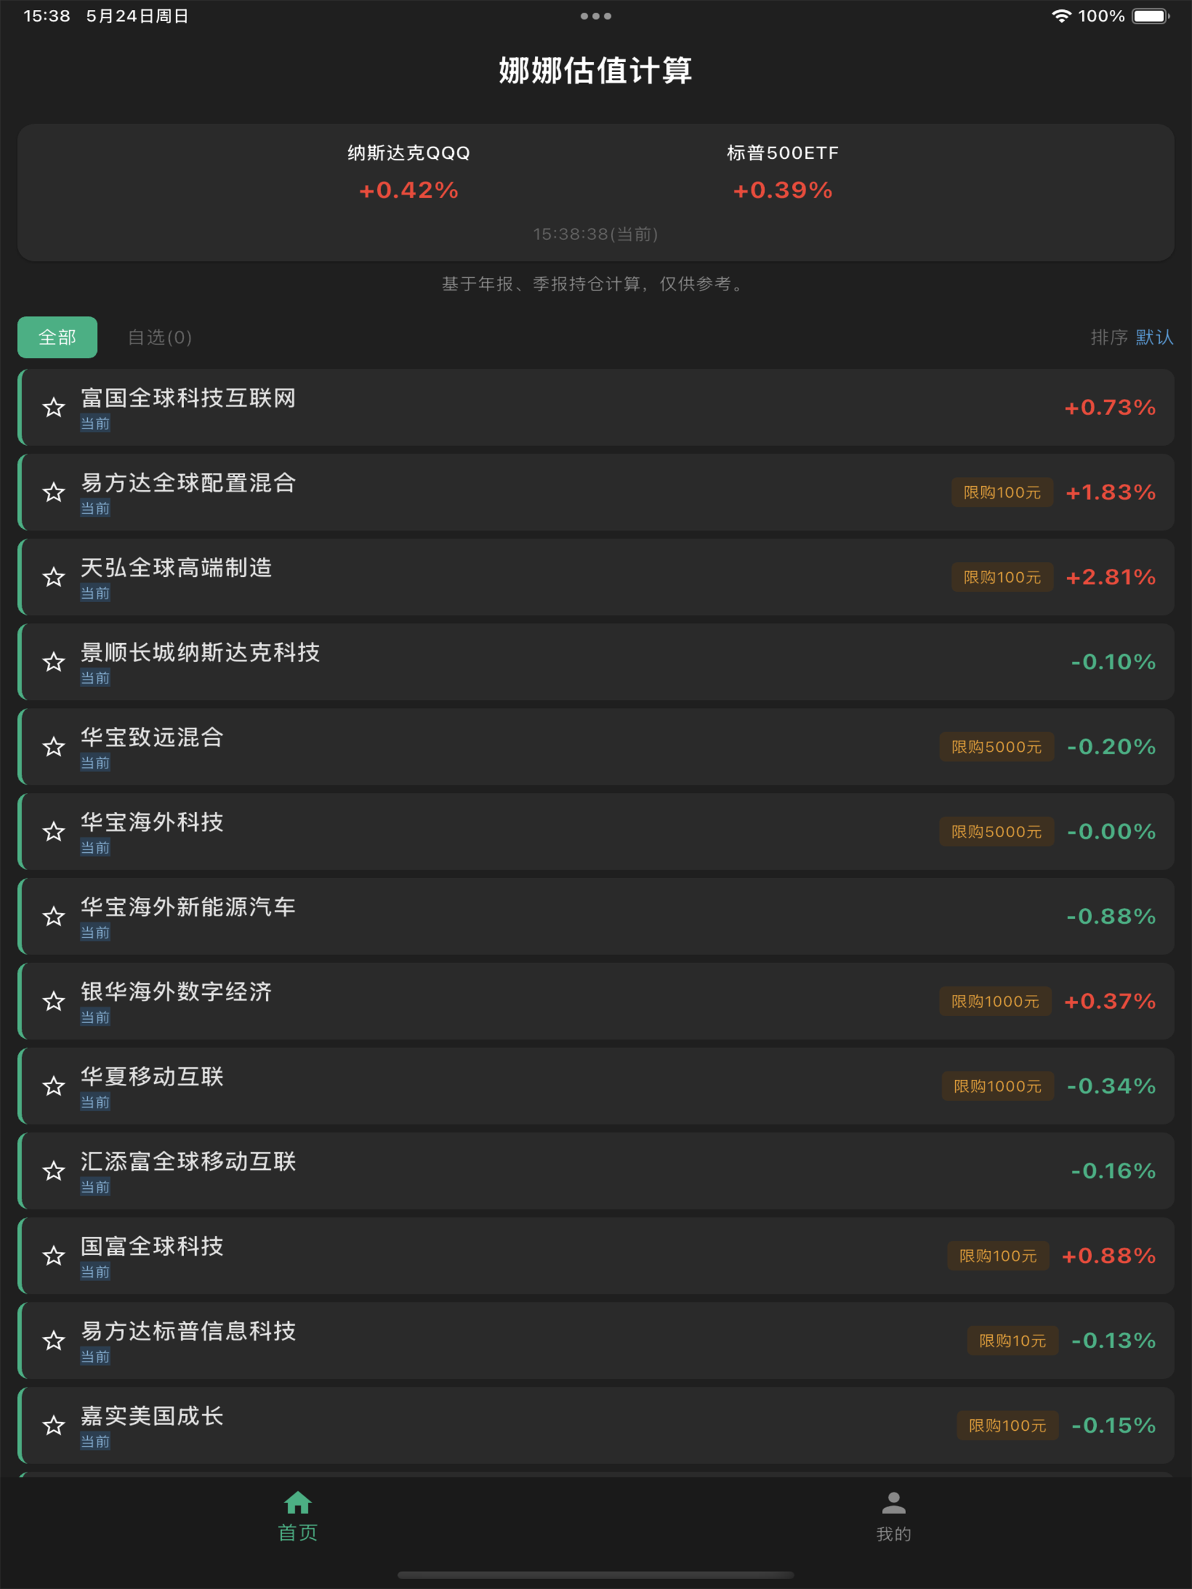
Task: Tap the 标普500ETF +0.39% index
Action: [783, 173]
